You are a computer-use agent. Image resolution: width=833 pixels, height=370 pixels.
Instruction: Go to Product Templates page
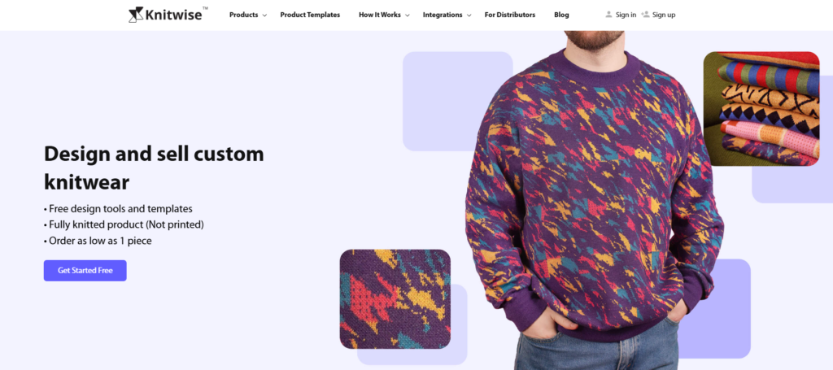click(x=310, y=15)
